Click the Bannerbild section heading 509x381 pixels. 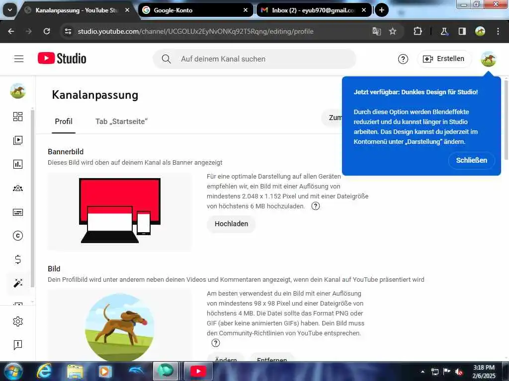(x=66, y=152)
